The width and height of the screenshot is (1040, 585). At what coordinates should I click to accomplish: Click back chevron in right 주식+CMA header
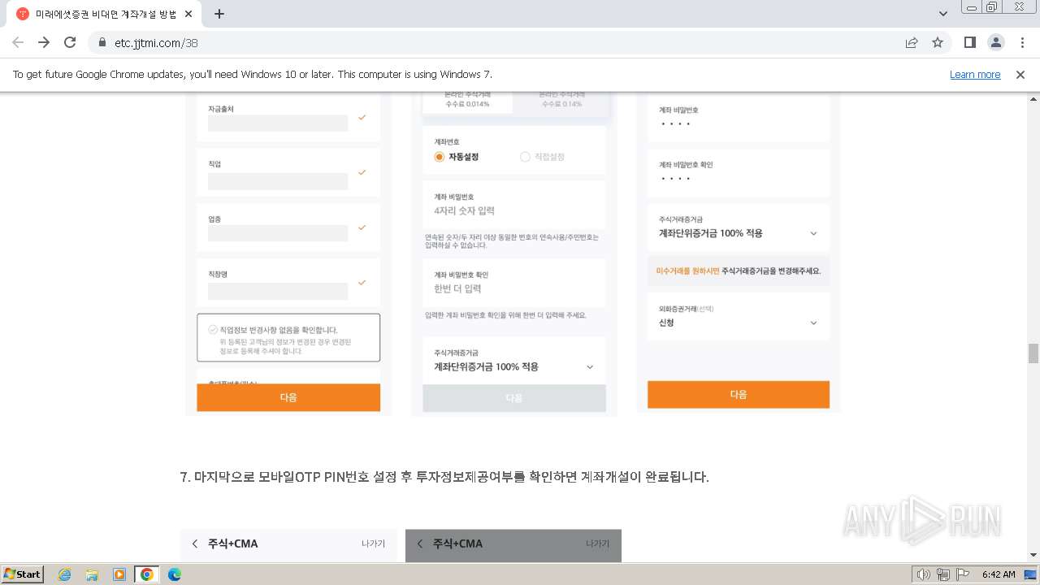click(419, 544)
